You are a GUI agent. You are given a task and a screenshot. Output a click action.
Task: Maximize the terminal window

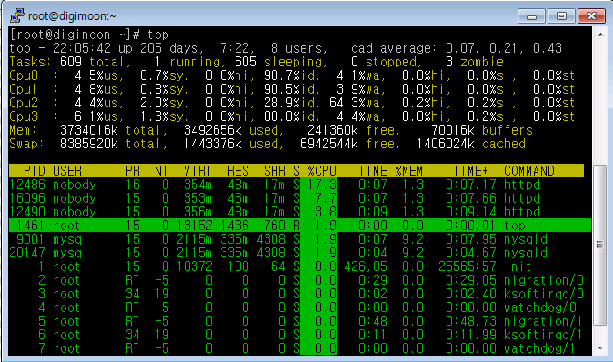(x=561, y=16)
